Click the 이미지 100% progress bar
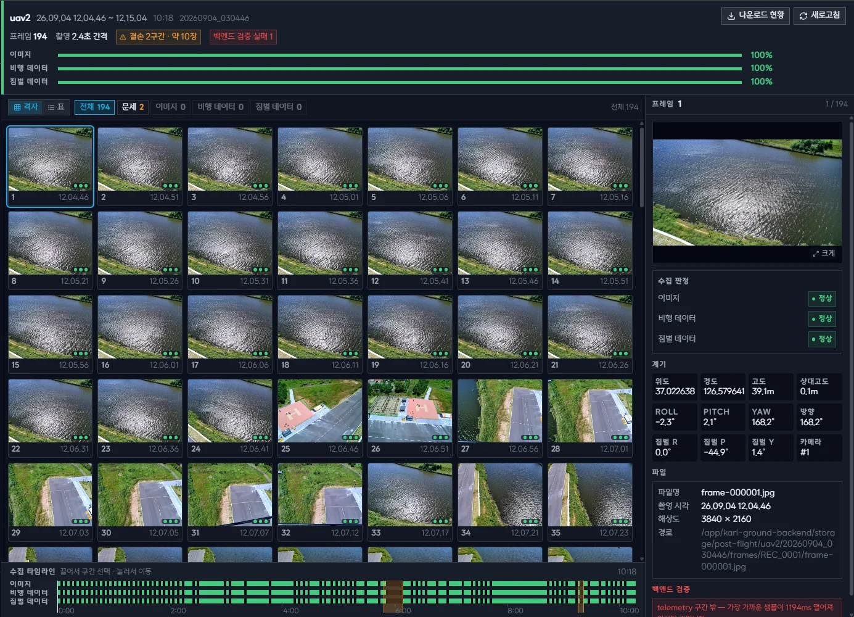854x617 pixels. tap(400, 55)
